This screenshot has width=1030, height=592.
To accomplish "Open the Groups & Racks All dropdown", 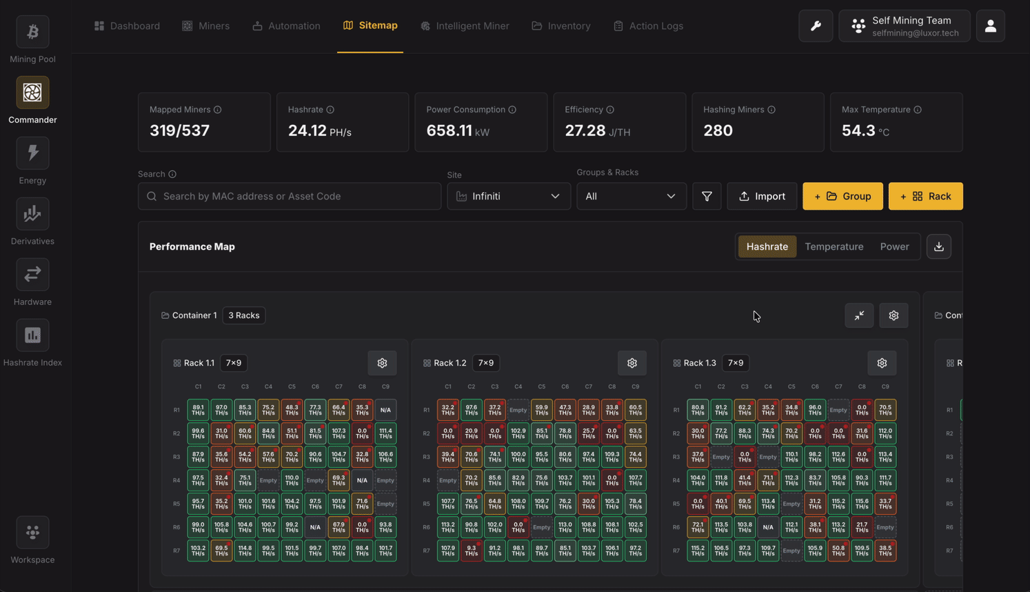I will 631,197.
